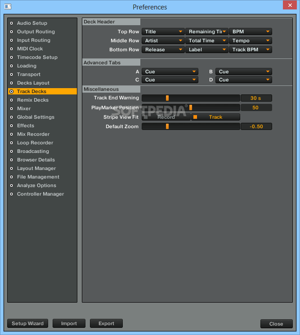This screenshot has height=335, width=300.
Task: Expand Middle Row Artist dropdown
Action: (x=163, y=40)
